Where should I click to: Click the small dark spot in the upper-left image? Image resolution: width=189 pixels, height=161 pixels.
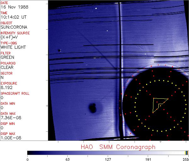pyautogui.click(x=59, y=50)
